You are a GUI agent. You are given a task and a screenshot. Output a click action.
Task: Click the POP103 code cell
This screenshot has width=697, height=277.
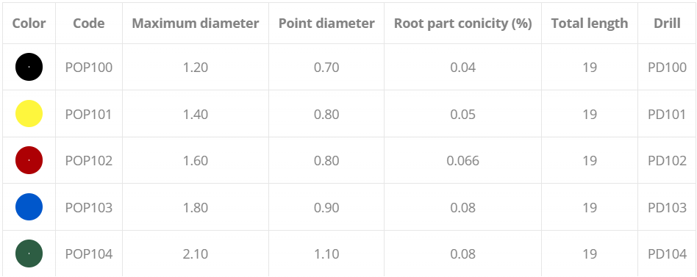pos(89,207)
